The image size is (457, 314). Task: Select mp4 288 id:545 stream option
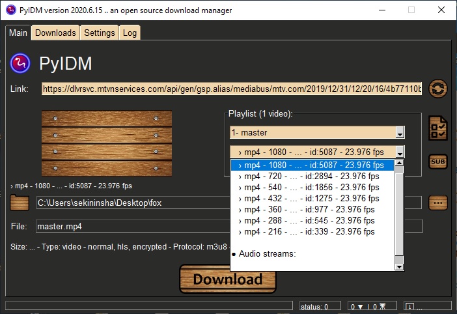coord(312,220)
